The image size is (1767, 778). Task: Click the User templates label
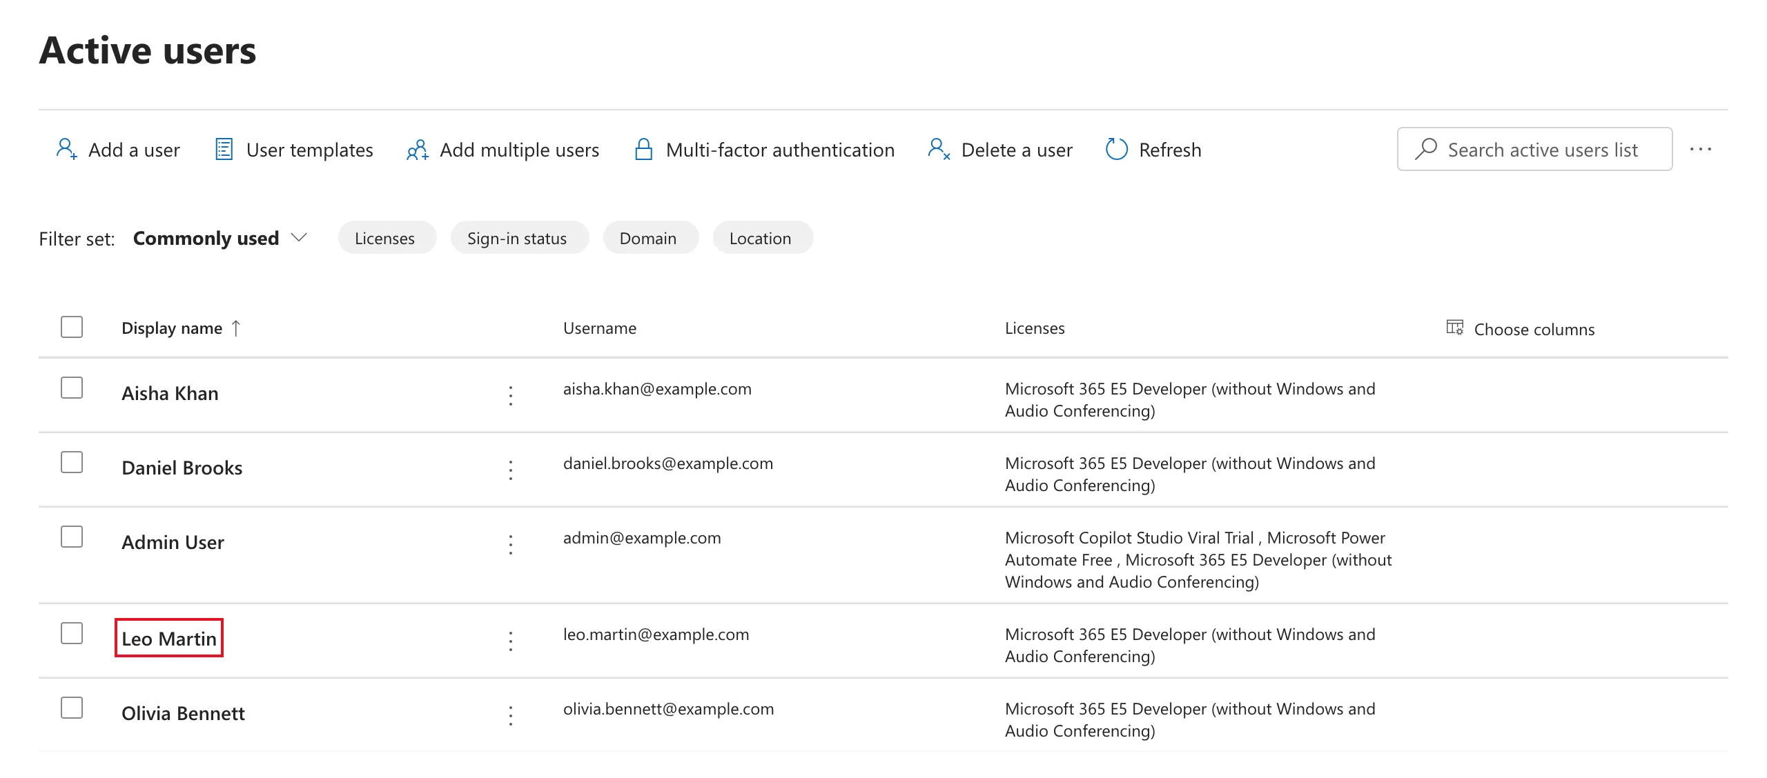click(310, 150)
